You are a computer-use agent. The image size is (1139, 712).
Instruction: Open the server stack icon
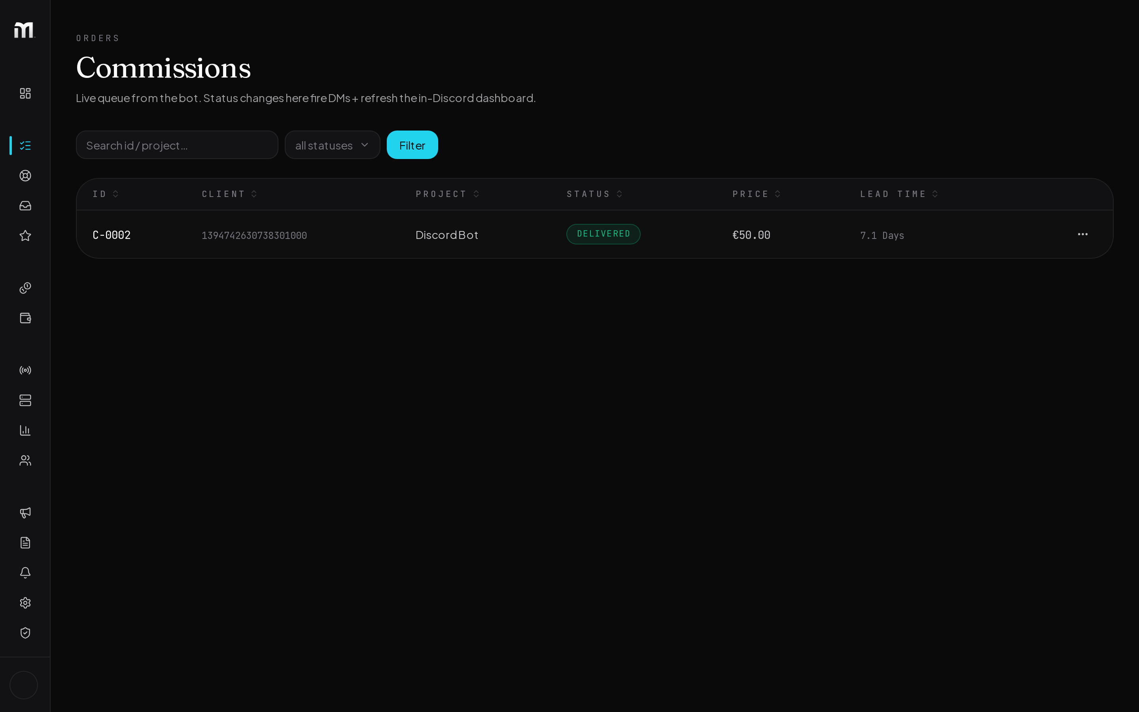click(x=25, y=400)
